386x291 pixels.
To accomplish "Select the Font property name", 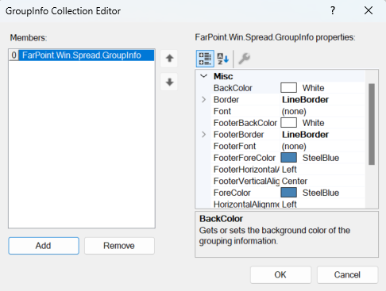I will coord(222,111).
